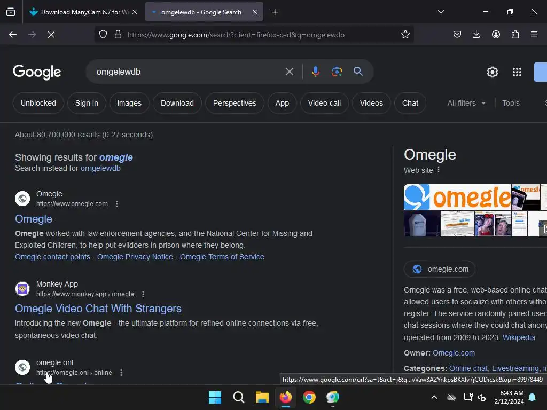Apply the Download filter chip
Image resolution: width=547 pixels, height=410 pixels.
point(177,103)
